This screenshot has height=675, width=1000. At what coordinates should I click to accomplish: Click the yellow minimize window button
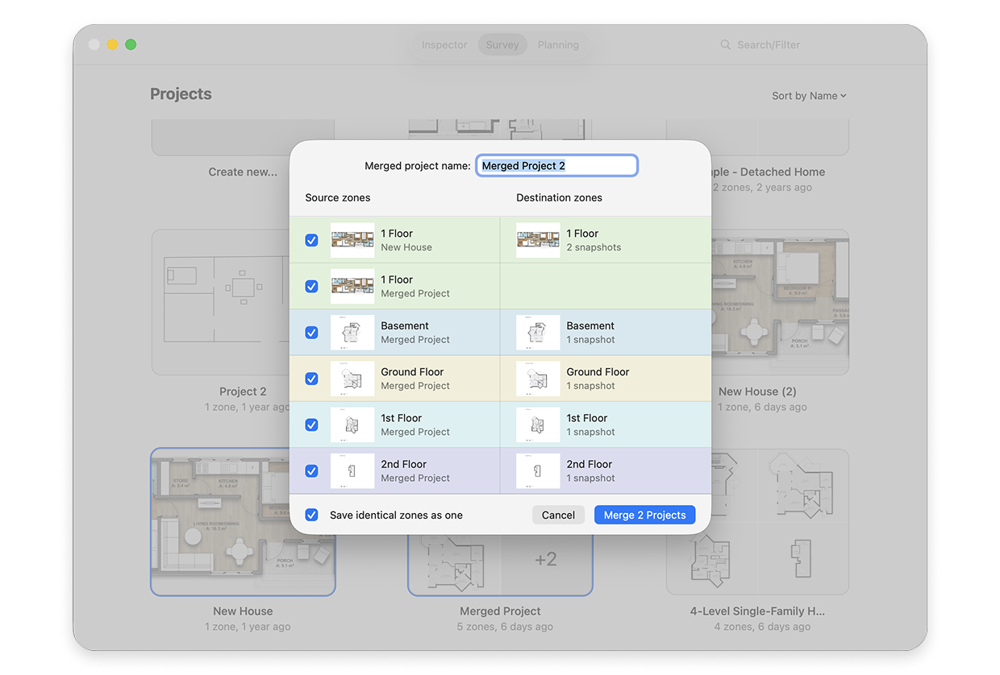tap(112, 45)
